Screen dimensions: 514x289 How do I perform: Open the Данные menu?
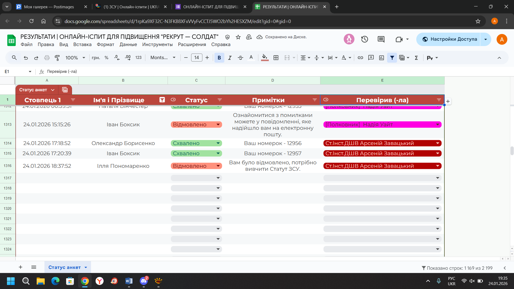click(128, 44)
